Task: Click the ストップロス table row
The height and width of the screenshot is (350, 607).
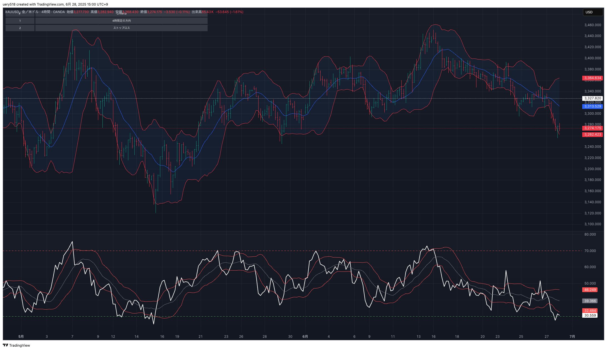Action: 121,28
